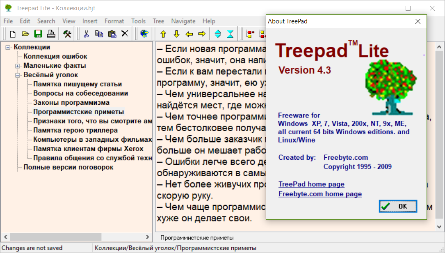Click the New file toolbar icon
This screenshot has height=253, width=445.
click(12, 34)
